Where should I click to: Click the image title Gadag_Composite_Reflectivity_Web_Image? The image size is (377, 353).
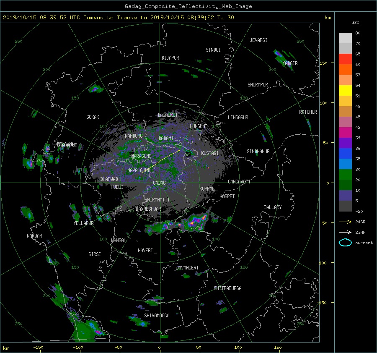(x=188, y=6)
